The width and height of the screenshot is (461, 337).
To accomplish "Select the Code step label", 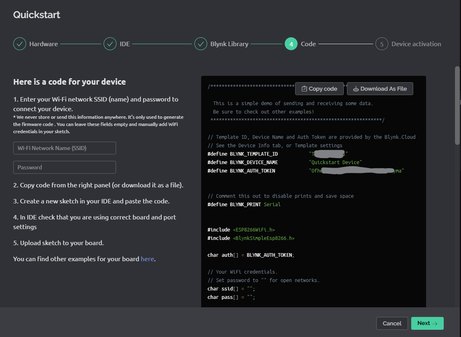I will point(308,44).
